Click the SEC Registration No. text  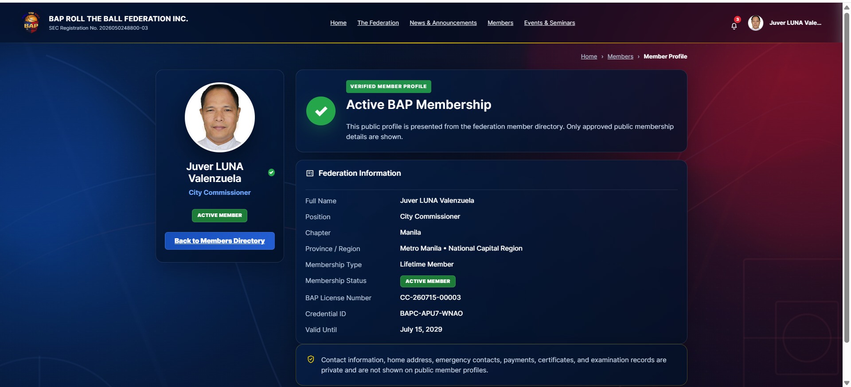pyautogui.click(x=98, y=28)
